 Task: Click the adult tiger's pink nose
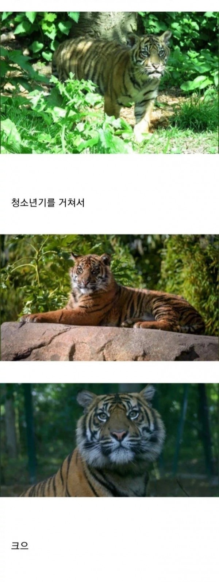[119, 435]
